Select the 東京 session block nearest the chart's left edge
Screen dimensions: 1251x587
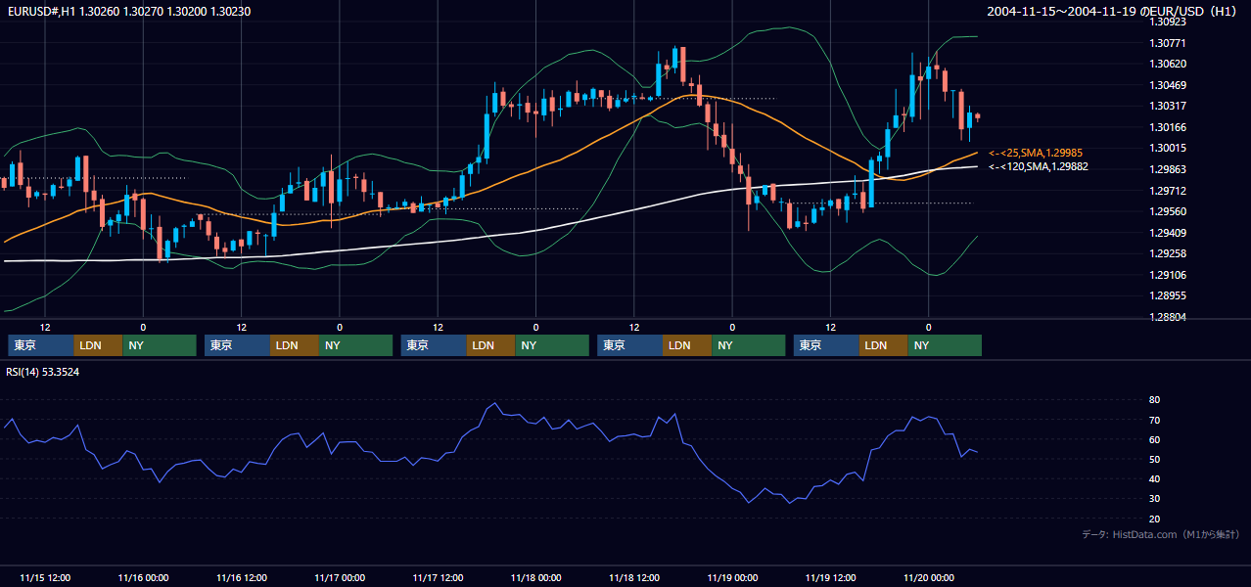41,345
